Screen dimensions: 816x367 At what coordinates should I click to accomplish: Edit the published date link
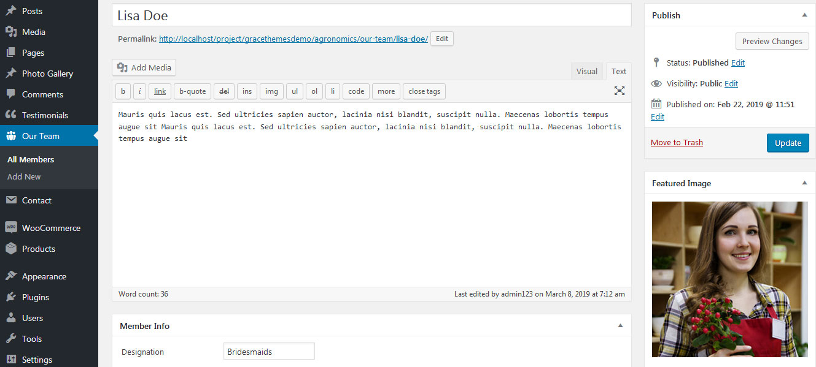658,116
